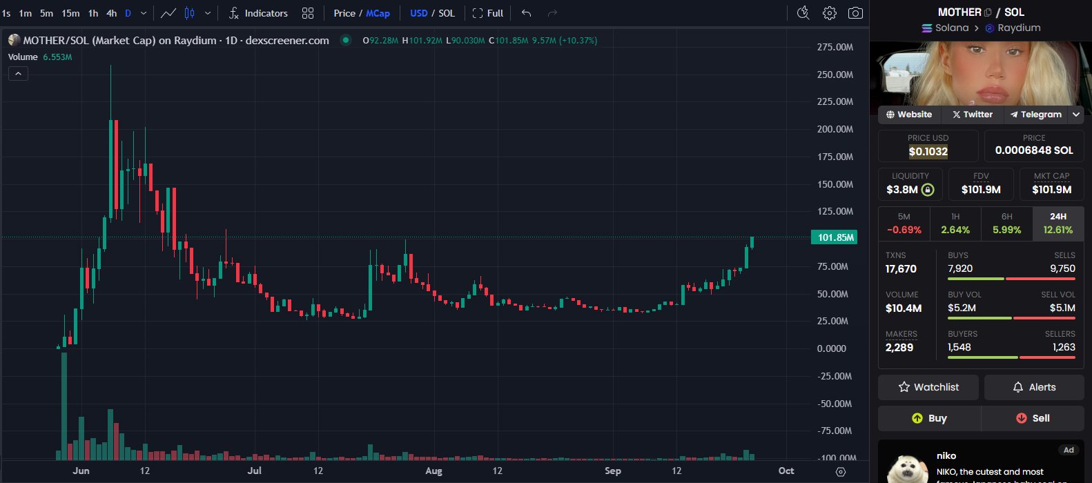Click the green Buy button
The height and width of the screenshot is (483, 1092).
(x=929, y=418)
